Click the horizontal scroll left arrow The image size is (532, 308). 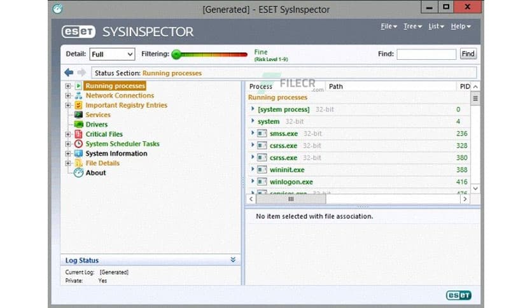click(251, 199)
